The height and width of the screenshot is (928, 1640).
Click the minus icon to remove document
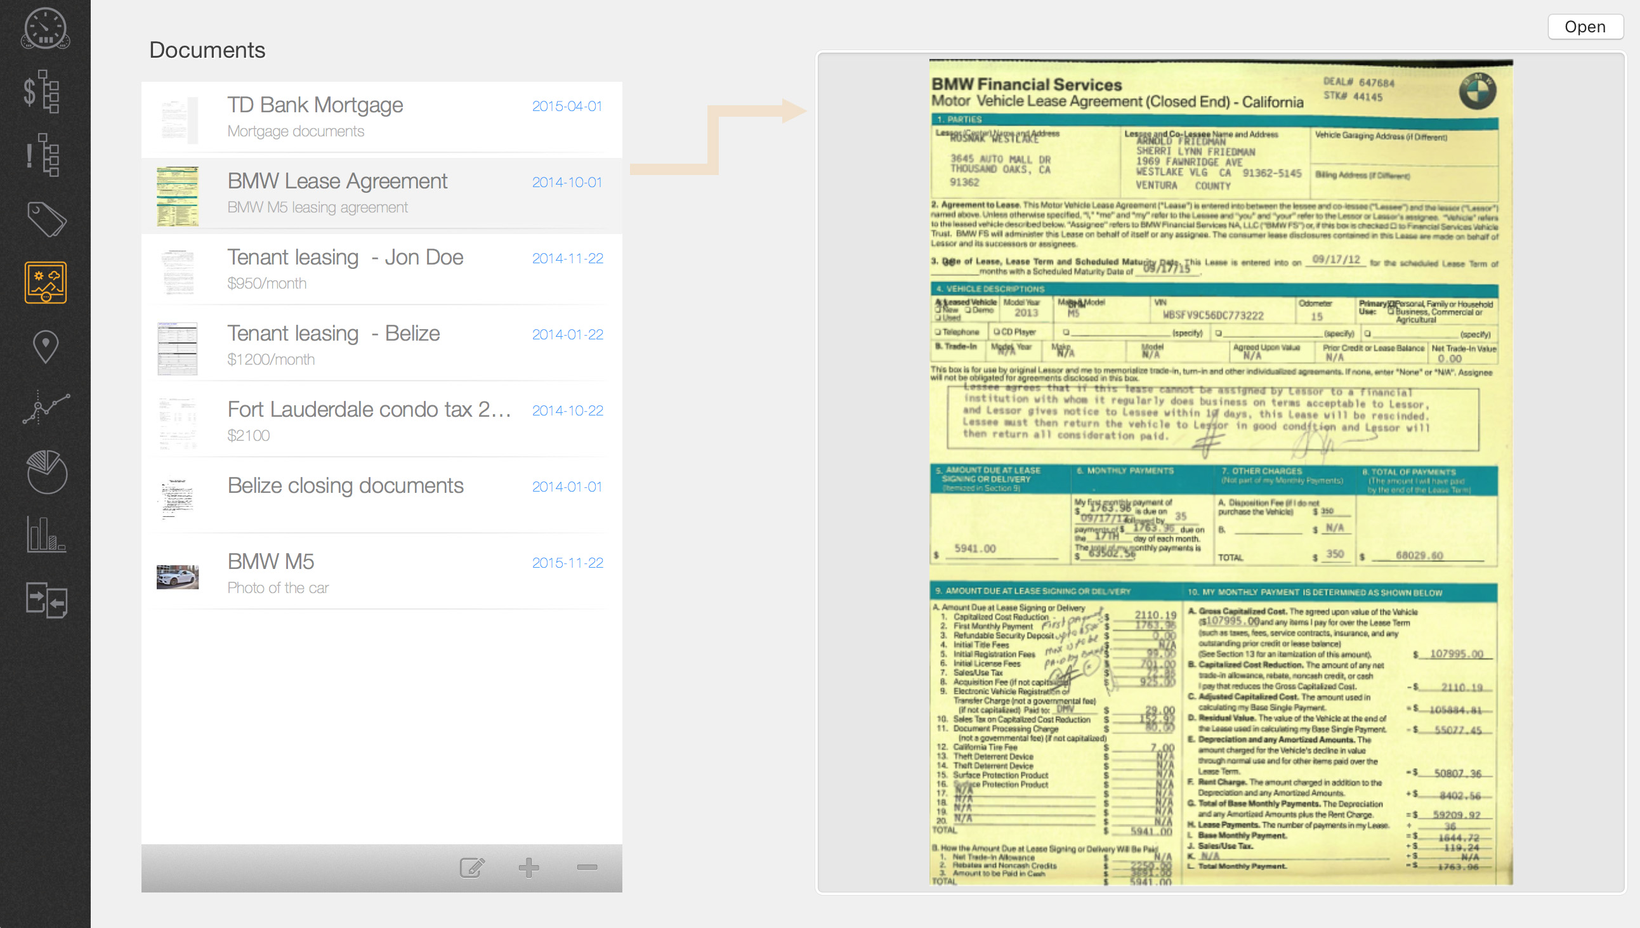coord(587,868)
